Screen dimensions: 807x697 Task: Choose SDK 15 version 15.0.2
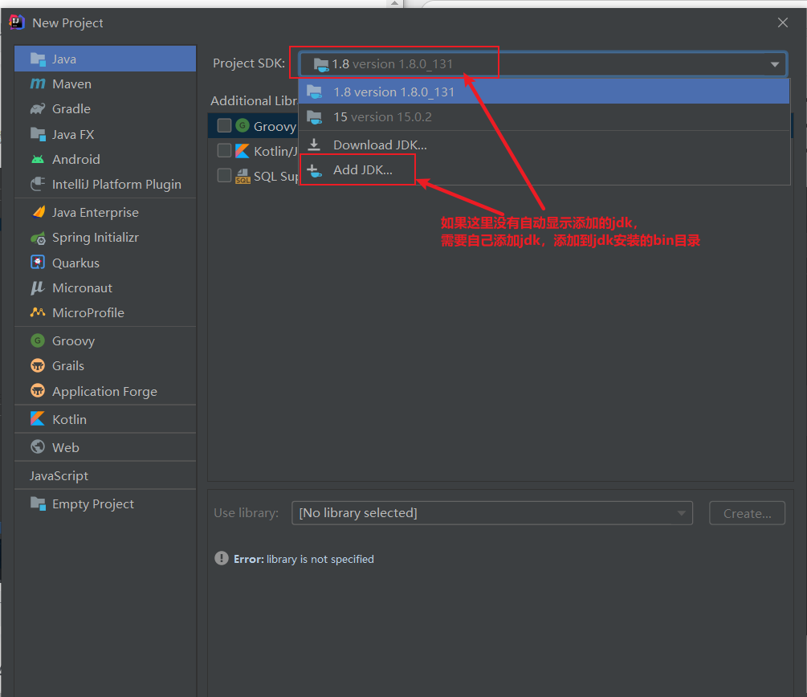[x=544, y=117]
